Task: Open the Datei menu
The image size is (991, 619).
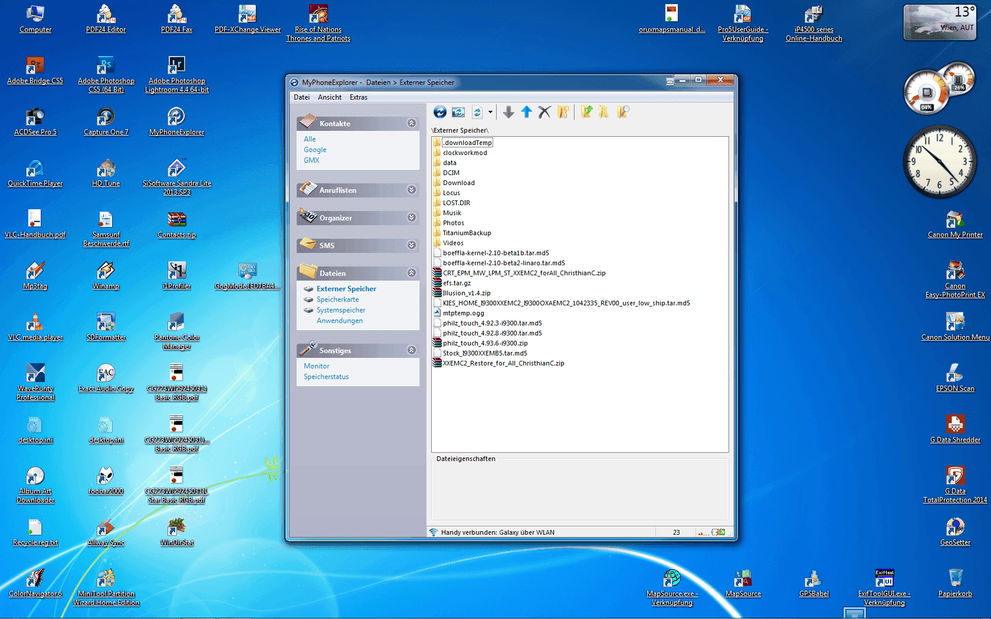Action: (301, 97)
